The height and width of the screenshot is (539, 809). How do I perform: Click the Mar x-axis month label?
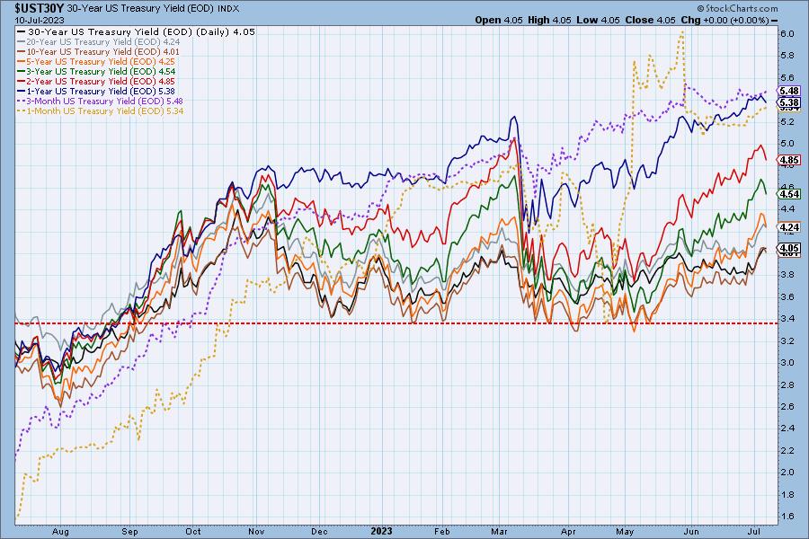(500, 532)
